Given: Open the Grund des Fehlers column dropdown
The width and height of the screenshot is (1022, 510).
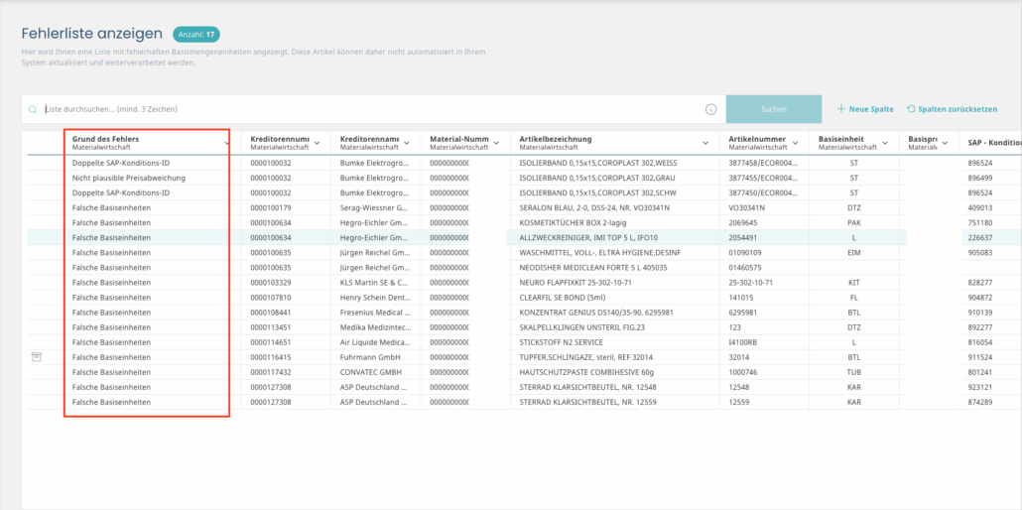Looking at the screenshot, I should click(226, 143).
